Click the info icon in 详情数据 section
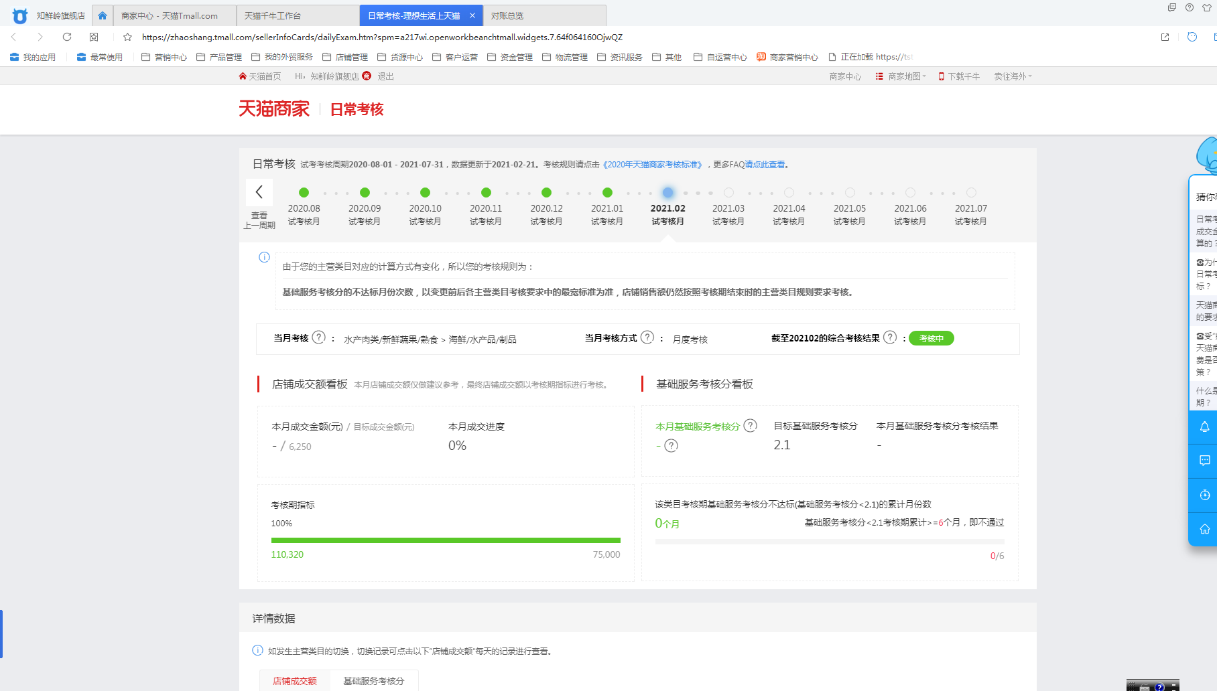Screen dimensions: 1217x691 [x=257, y=650]
